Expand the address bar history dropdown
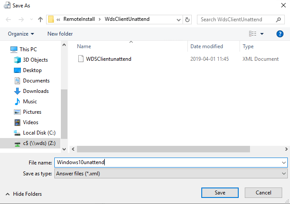The height and width of the screenshot is (204, 290). click(x=179, y=20)
